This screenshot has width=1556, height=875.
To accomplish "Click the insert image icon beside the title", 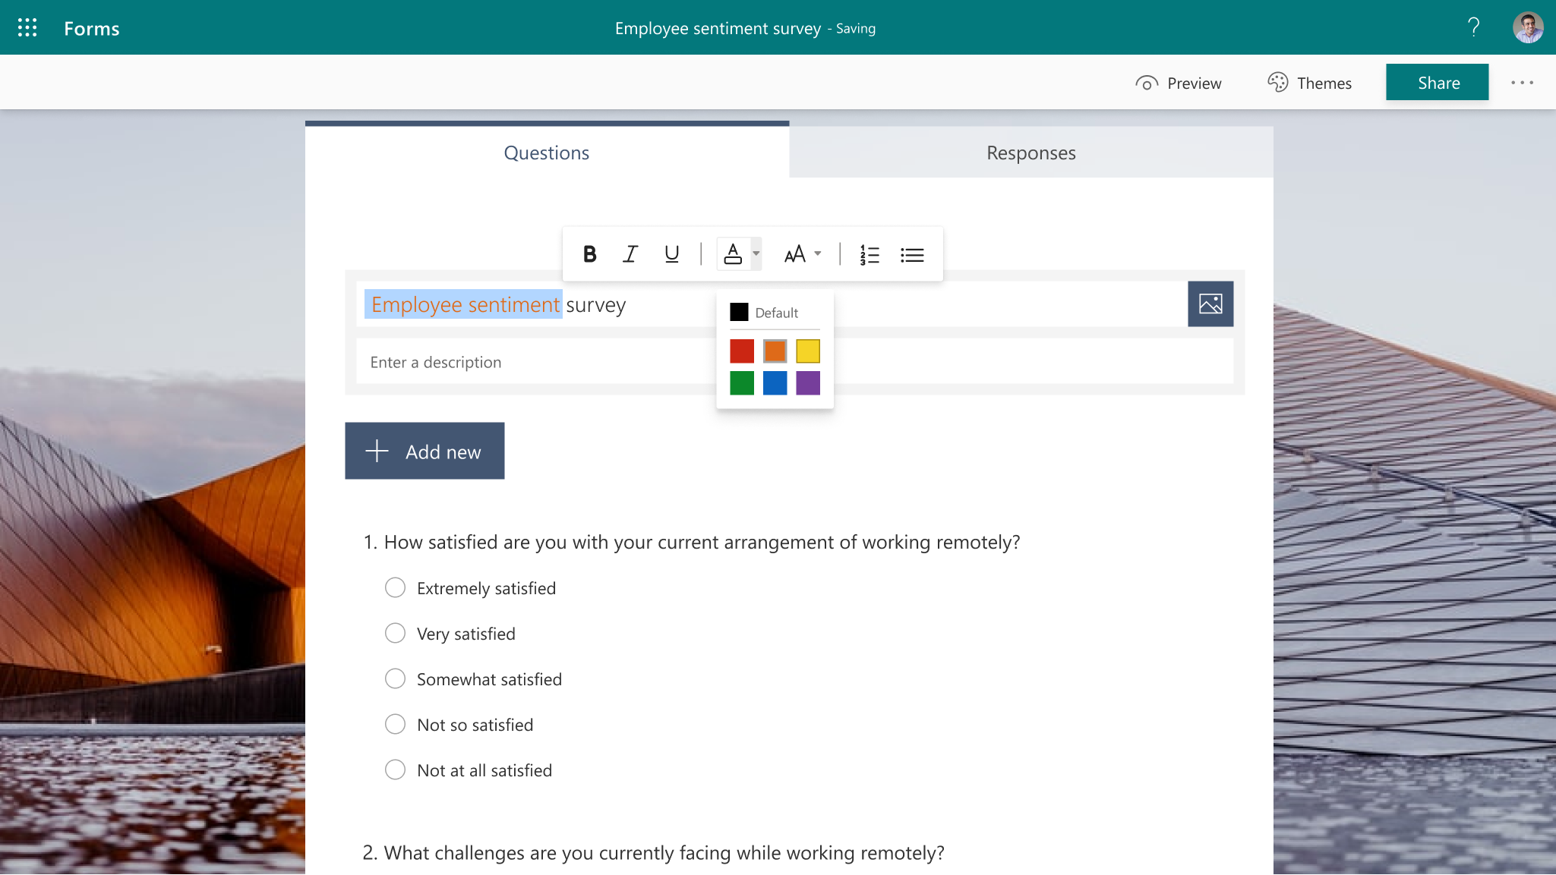I will (x=1210, y=304).
